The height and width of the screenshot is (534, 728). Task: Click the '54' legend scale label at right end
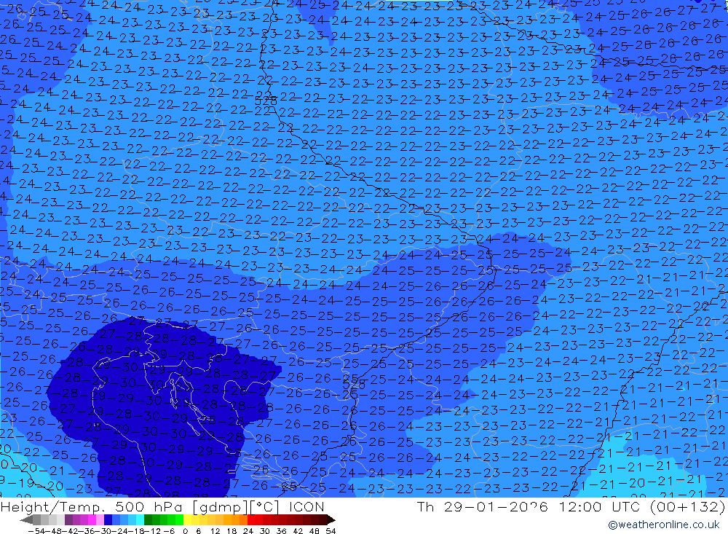331,531
